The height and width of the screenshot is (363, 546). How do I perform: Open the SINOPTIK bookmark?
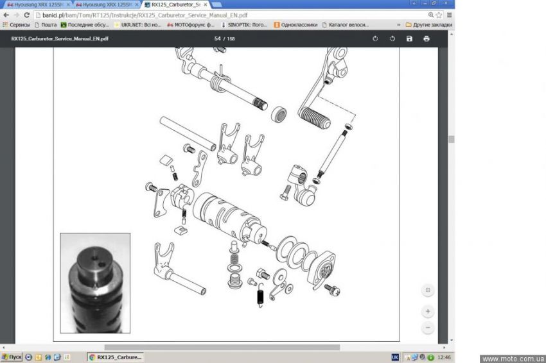(x=244, y=24)
